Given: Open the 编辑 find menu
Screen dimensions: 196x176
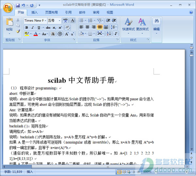Looking at the screenshot, I should [156, 26].
